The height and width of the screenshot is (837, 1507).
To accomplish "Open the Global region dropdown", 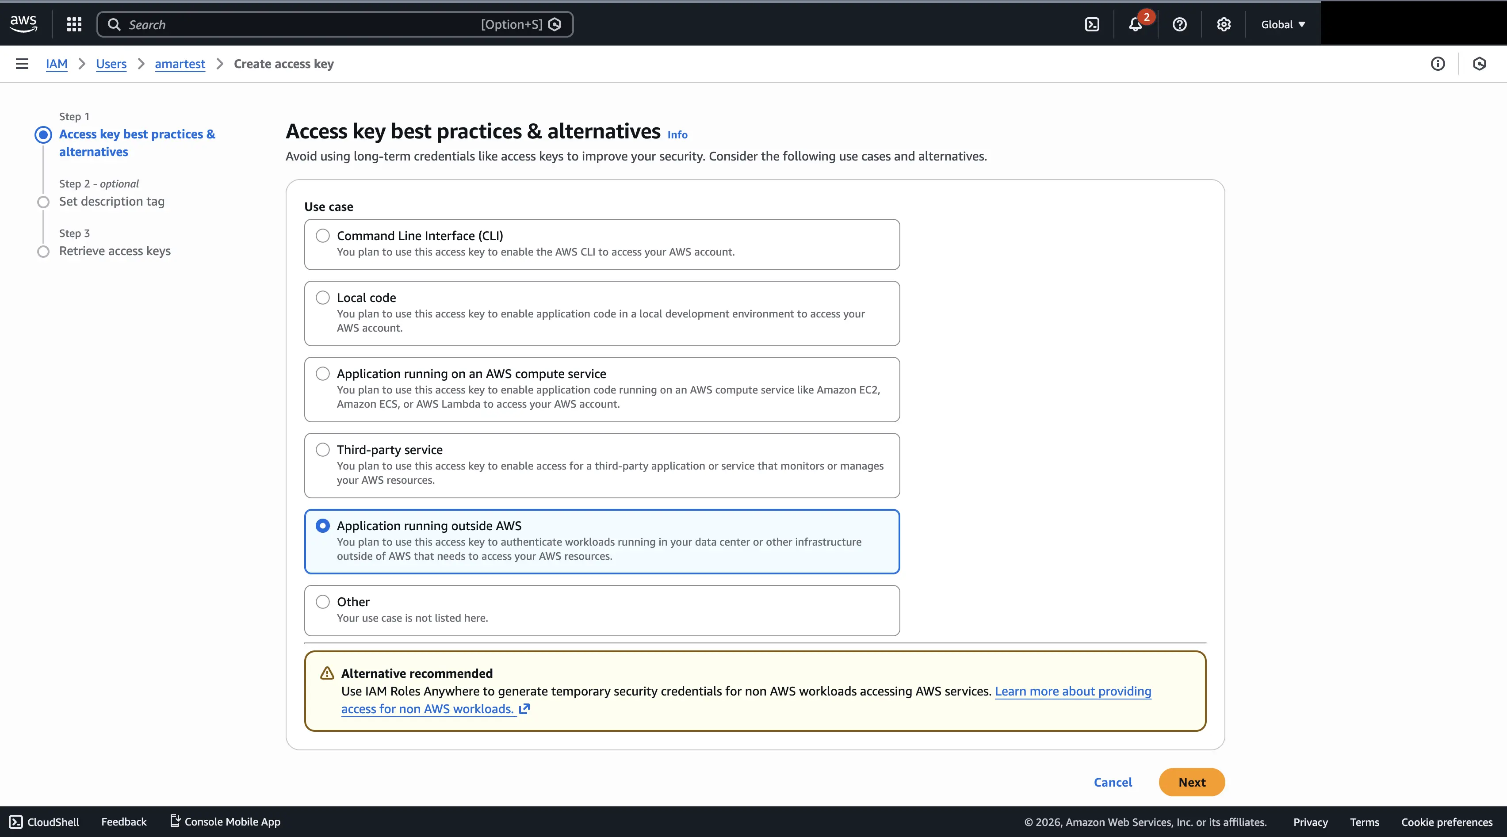I will tap(1283, 25).
